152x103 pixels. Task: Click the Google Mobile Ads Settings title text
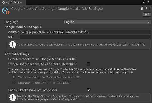[x=57, y=9]
